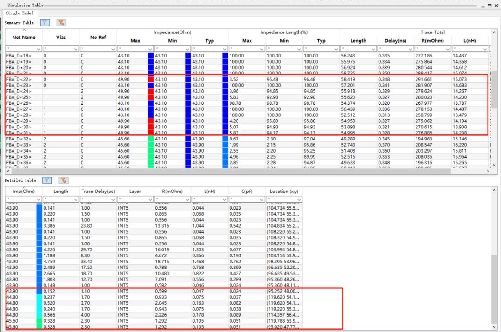Open the C(pF) filter dropdown
This screenshot has width=501, height=332.
pyautogui.click(x=262, y=199)
